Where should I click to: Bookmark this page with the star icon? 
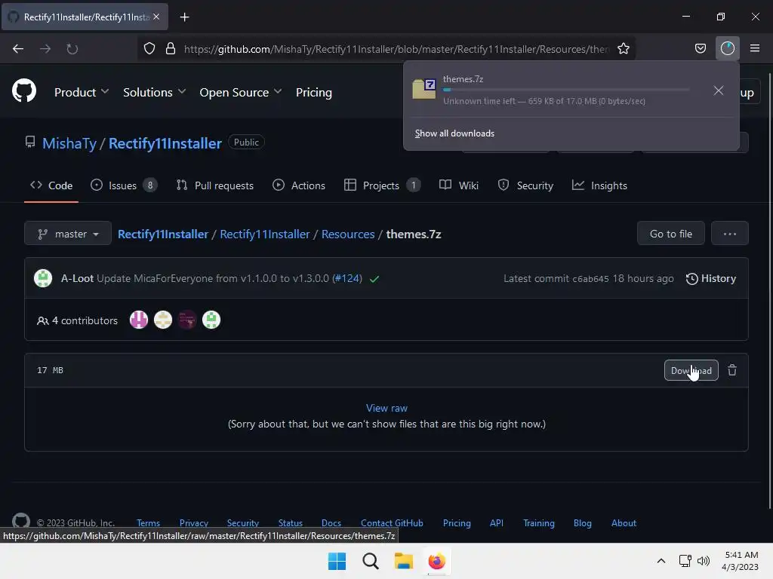[x=623, y=49]
